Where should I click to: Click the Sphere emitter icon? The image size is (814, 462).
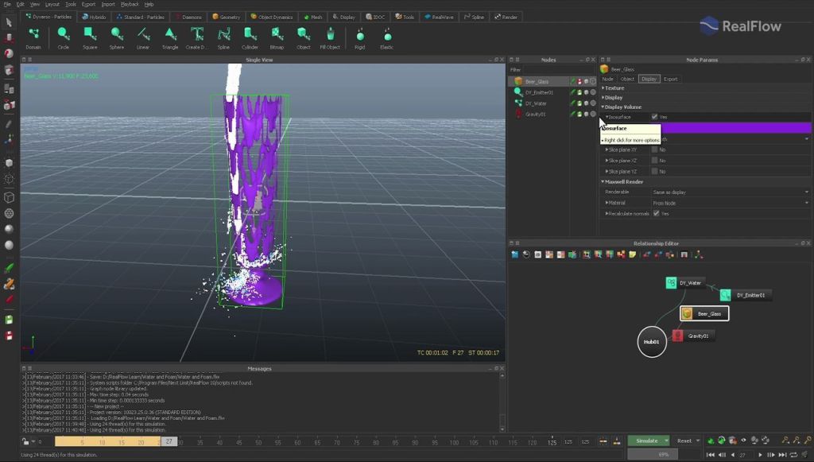tap(116, 34)
